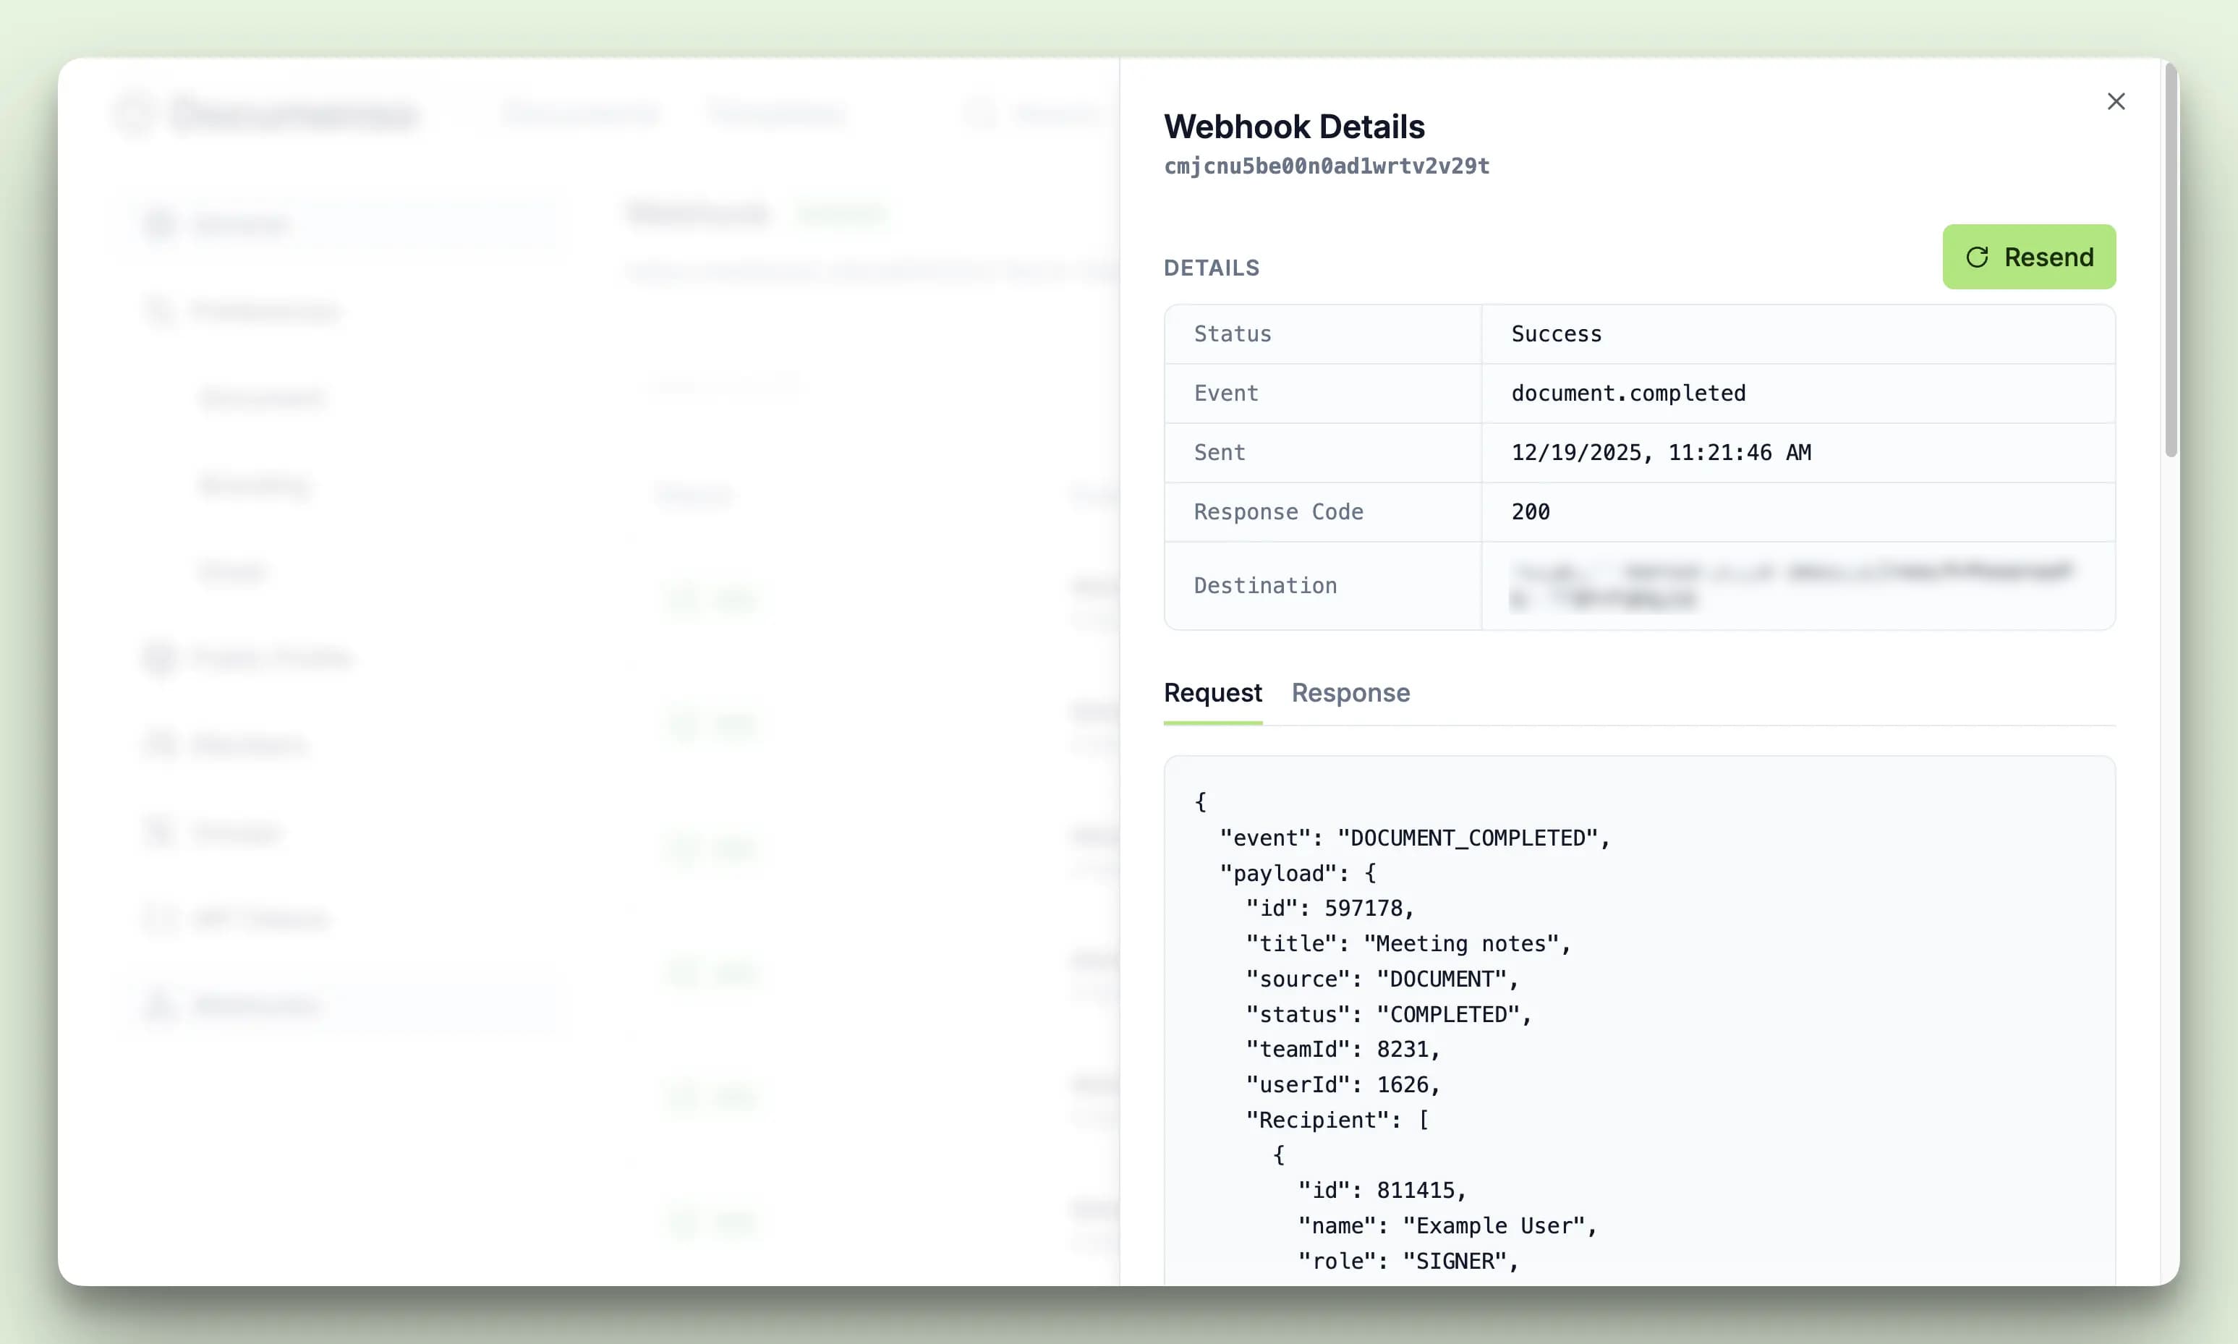Select the Request tab

pyautogui.click(x=1212, y=693)
